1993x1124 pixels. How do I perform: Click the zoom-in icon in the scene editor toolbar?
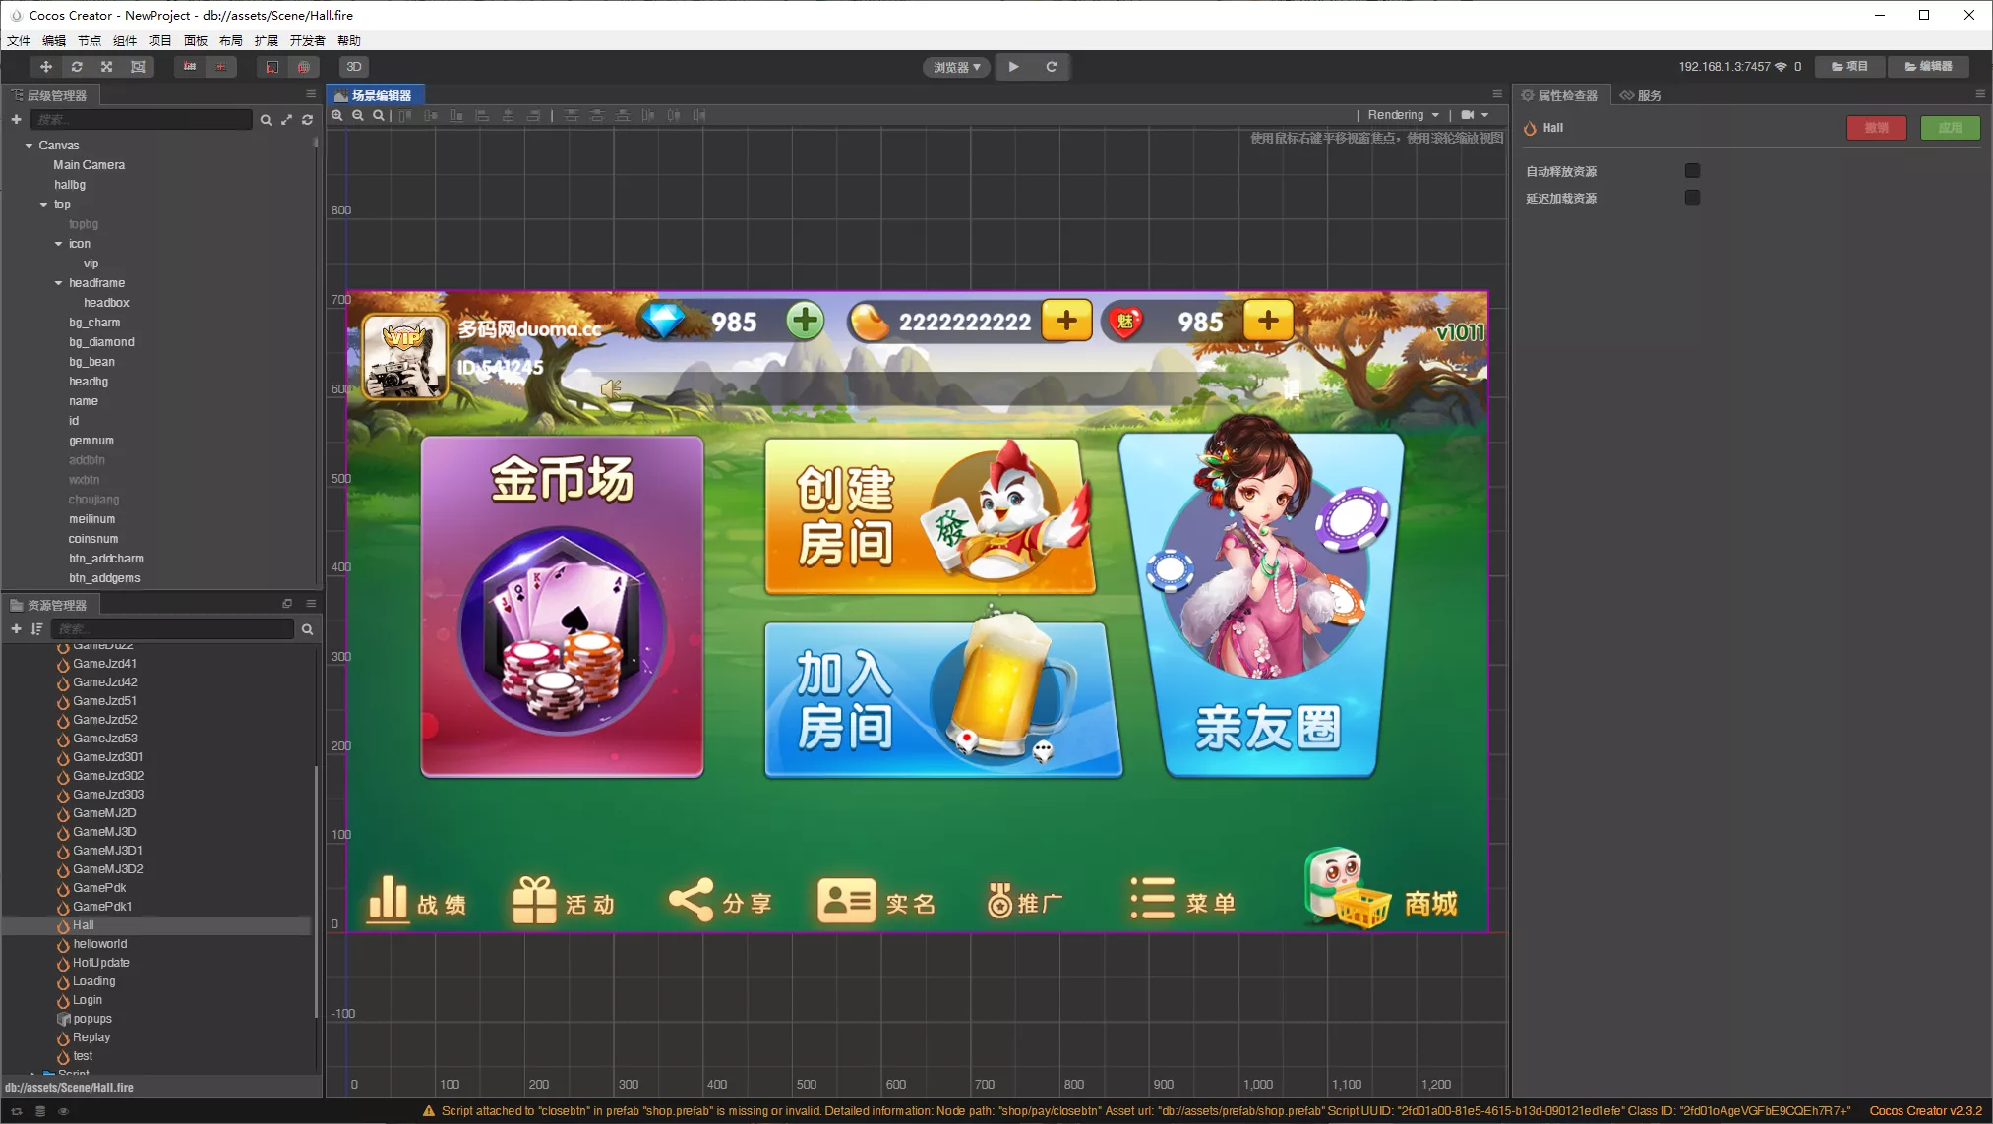(x=336, y=115)
